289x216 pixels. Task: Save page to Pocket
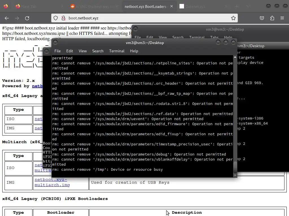click(x=262, y=18)
